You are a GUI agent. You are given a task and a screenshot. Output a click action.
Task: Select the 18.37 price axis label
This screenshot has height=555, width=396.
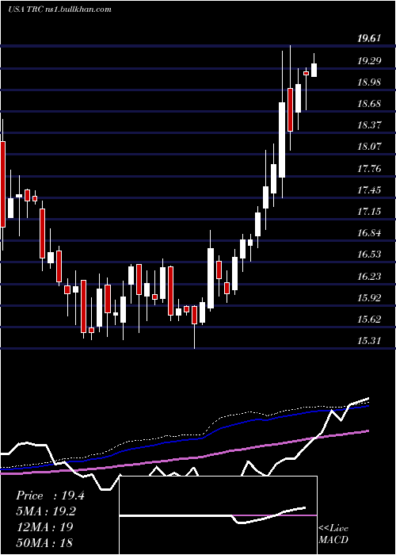coord(369,125)
